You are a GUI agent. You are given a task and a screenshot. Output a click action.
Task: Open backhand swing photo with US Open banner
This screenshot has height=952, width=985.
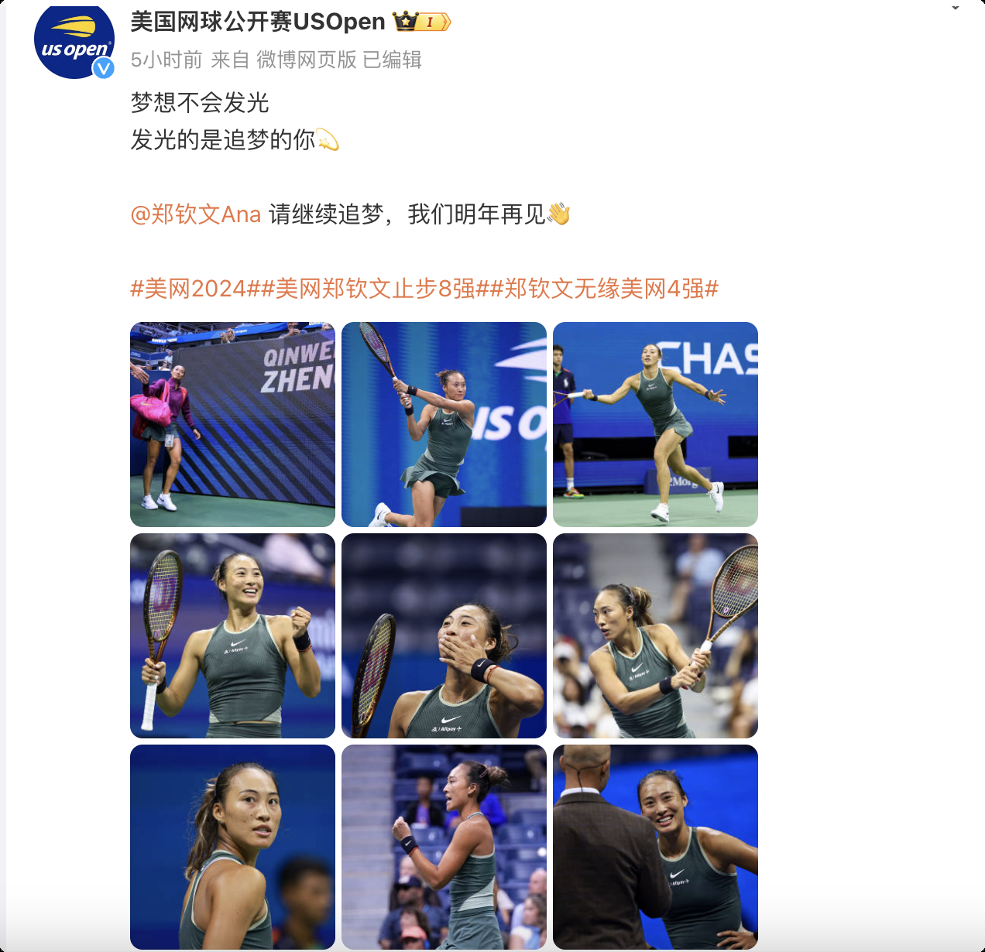point(444,424)
